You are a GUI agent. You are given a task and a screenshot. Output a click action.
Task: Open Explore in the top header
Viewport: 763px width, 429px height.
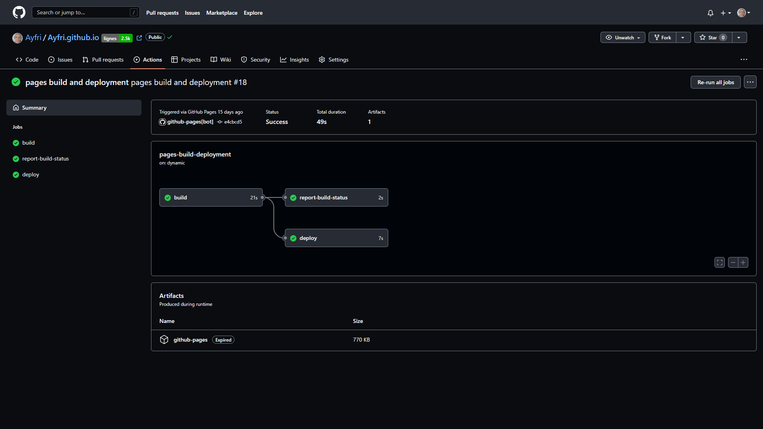pos(253,13)
